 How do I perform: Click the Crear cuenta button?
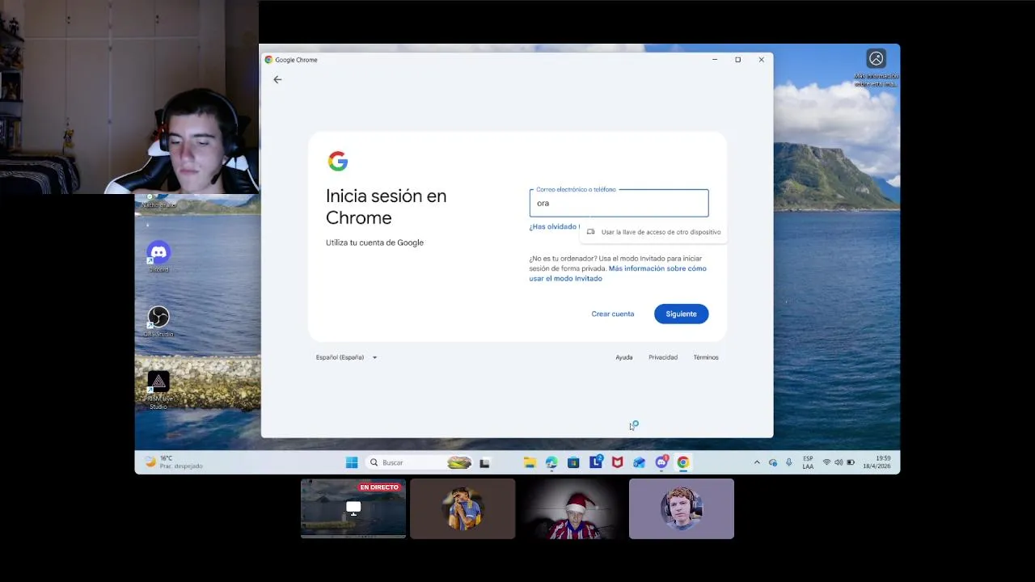[x=612, y=314]
